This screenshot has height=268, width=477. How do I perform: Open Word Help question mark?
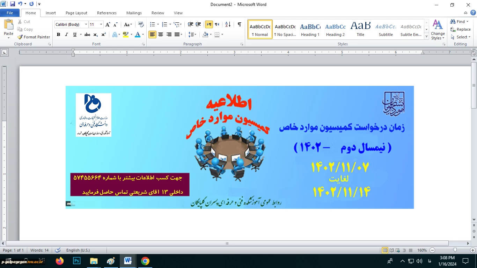(x=473, y=13)
